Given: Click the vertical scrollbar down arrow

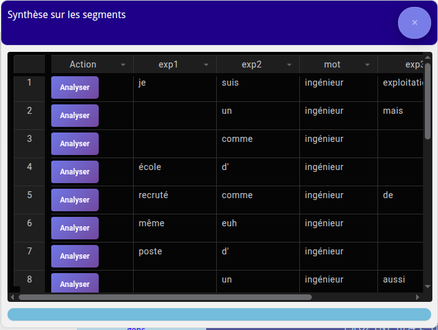Looking at the screenshot, I should (x=427, y=286).
